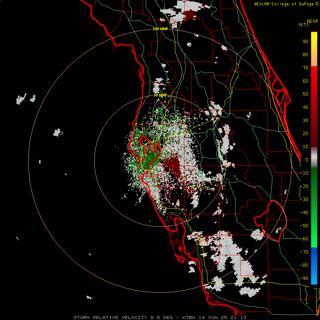
Task: Click the Storm Relative Velocity caption text
Action: [x=160, y=318]
